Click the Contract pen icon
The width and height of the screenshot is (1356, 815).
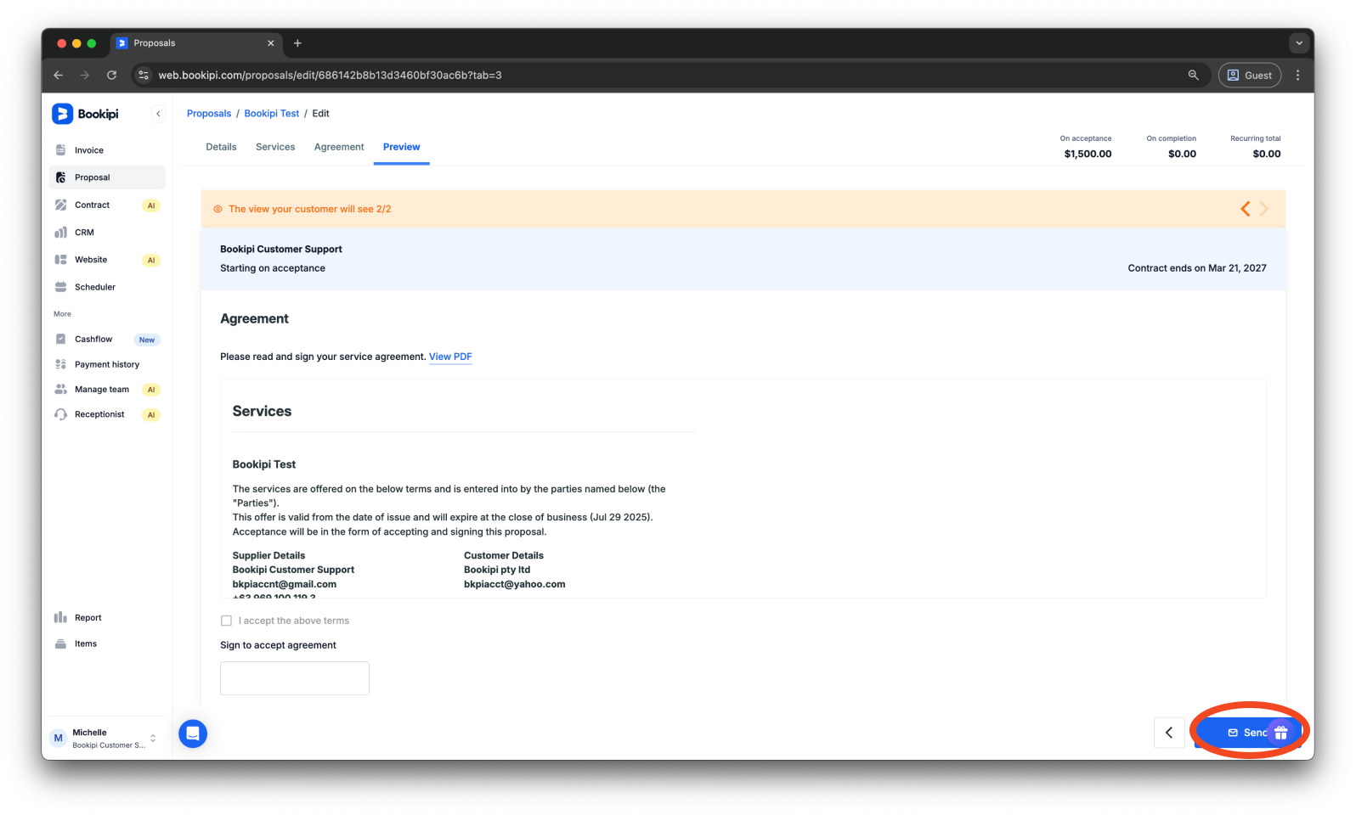coord(61,205)
